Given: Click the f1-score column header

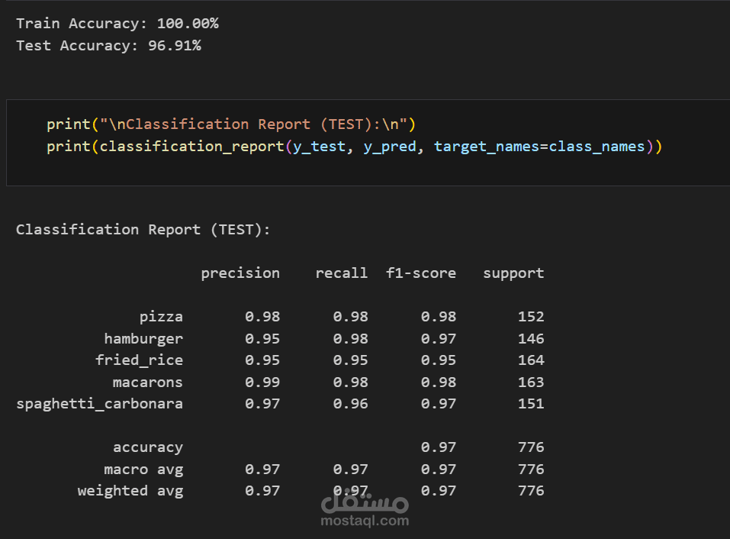Looking at the screenshot, I should [421, 273].
